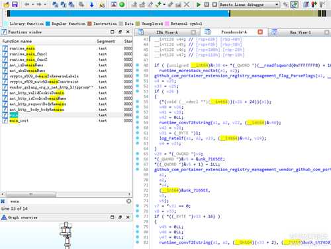Toggle breakpoint dot on pseudocode line 66

[138, 159]
